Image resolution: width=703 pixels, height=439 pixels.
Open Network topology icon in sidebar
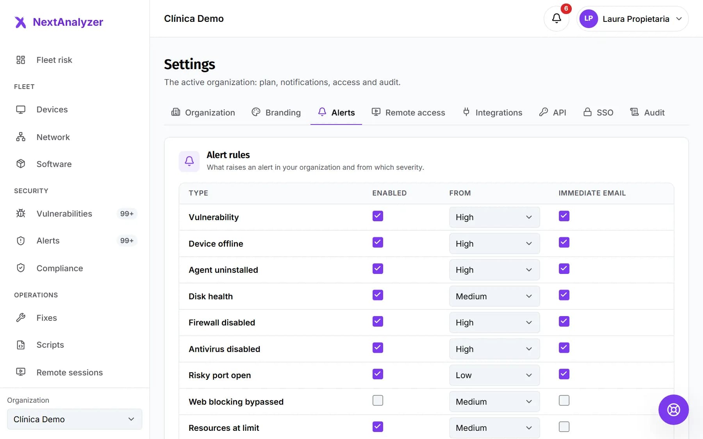pos(21,137)
